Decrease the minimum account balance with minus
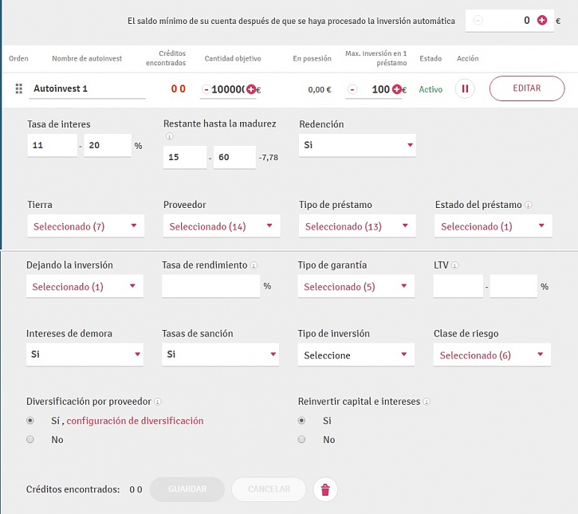578x514 pixels. 478,21
